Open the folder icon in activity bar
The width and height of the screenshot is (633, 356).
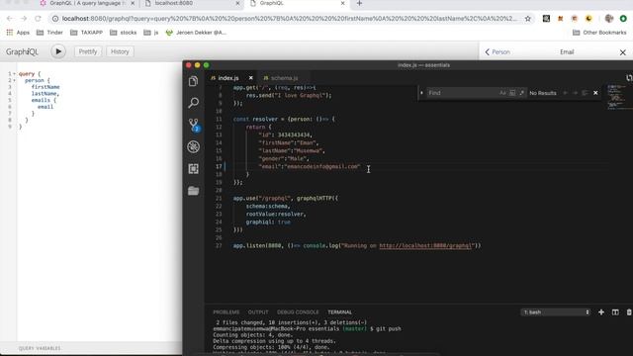point(194,191)
